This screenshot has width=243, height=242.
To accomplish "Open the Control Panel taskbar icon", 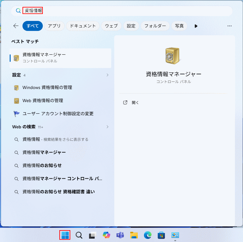I will [175, 235].
